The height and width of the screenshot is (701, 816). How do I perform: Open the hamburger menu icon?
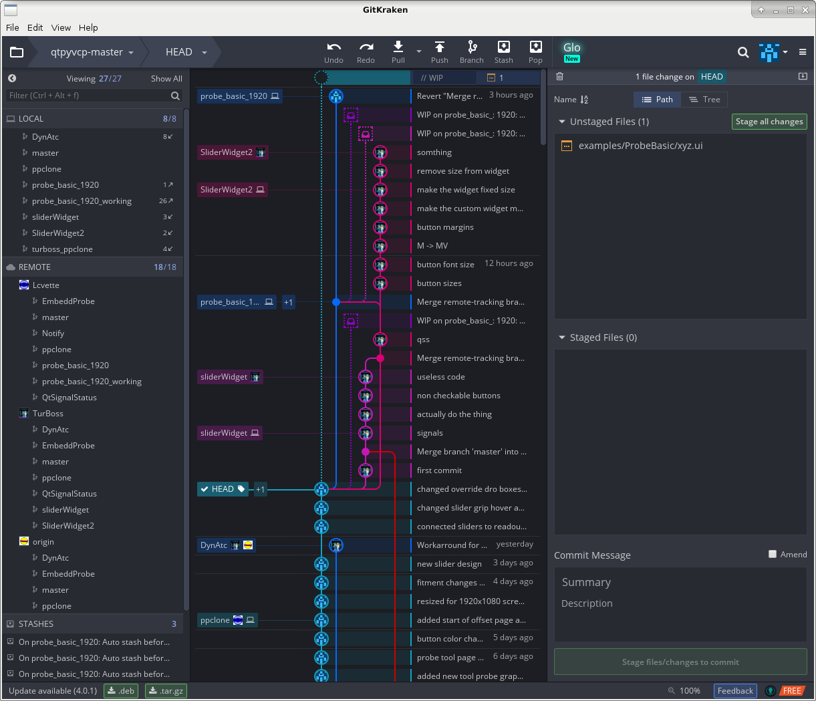click(x=803, y=52)
